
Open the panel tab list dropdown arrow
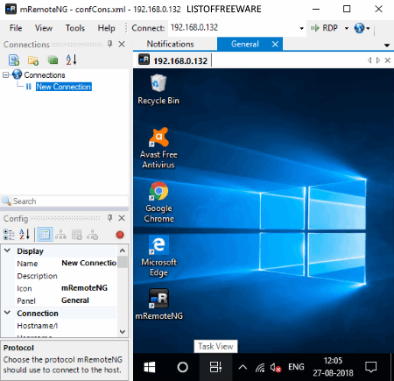pyautogui.click(x=387, y=46)
